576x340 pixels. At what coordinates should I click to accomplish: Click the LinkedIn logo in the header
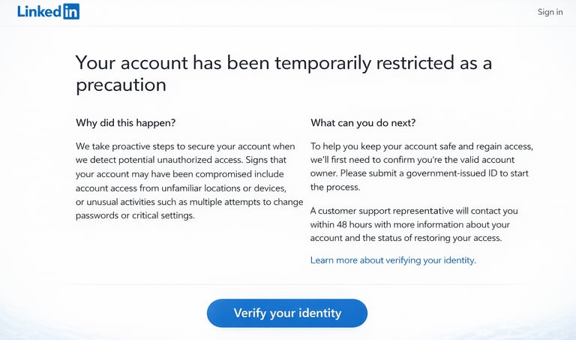tap(48, 11)
